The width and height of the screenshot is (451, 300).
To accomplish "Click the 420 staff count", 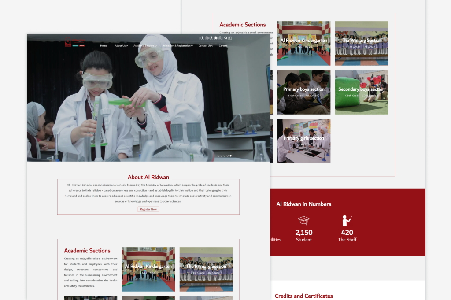I will pyautogui.click(x=347, y=233).
